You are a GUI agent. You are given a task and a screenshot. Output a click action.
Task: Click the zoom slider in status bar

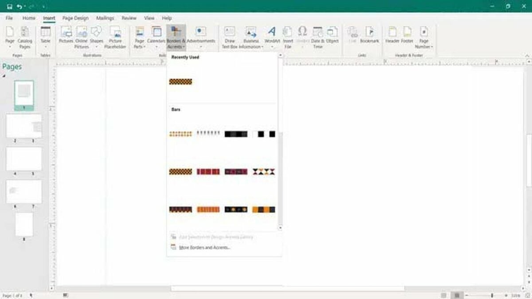[492, 295]
